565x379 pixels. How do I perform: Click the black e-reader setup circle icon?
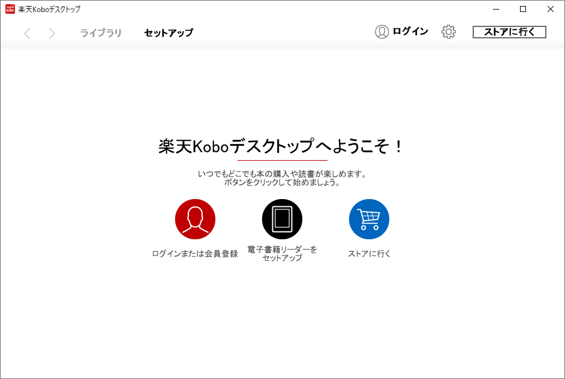(x=282, y=219)
